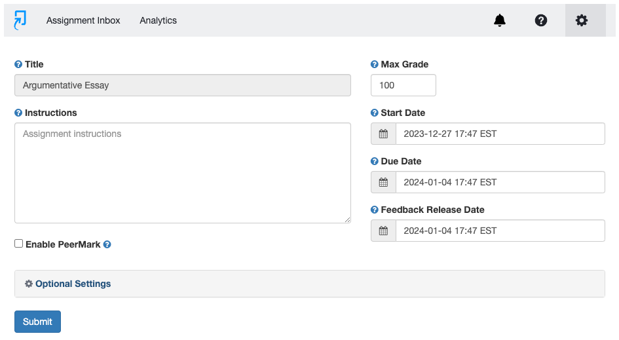Click the Optional Settings gear icon
Screen dimensions: 619x340
tap(29, 284)
